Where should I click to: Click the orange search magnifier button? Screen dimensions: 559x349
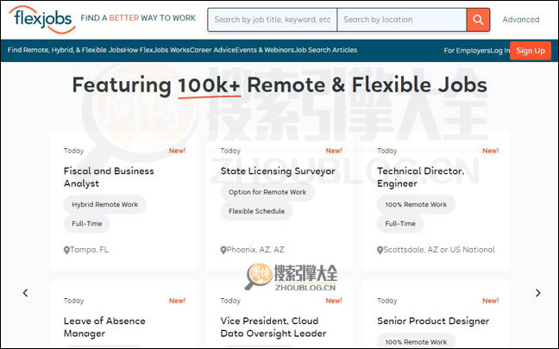(477, 19)
